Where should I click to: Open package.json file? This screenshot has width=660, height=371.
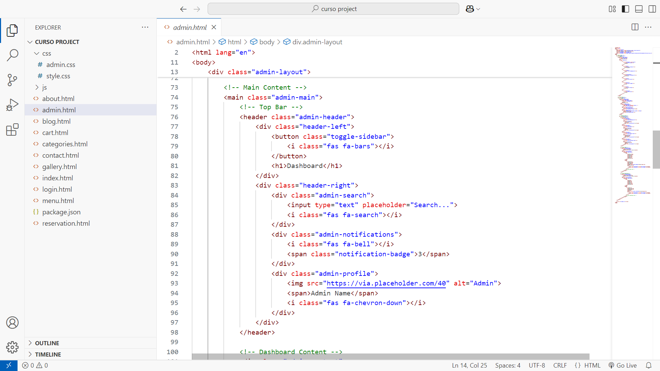tap(91, 212)
